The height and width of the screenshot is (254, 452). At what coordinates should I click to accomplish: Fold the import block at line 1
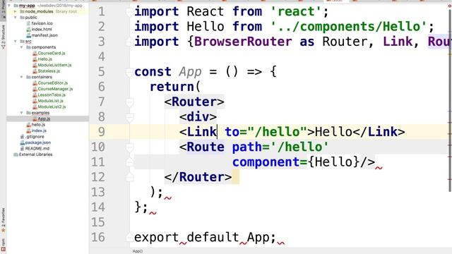click(x=130, y=12)
